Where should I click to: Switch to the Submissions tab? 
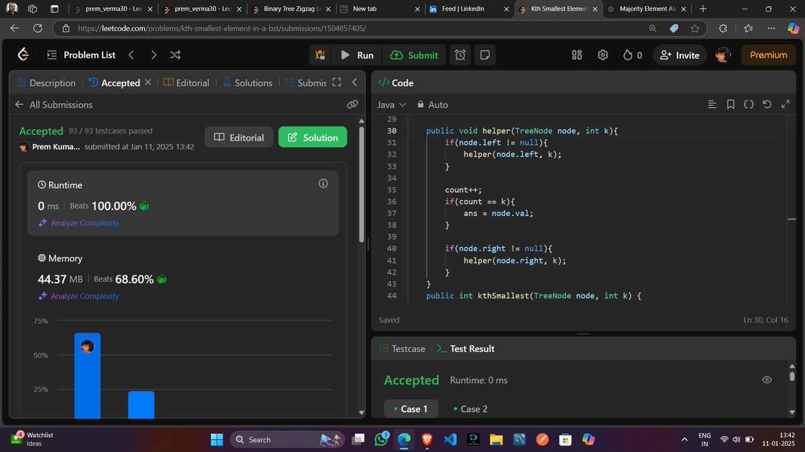pyautogui.click(x=306, y=83)
